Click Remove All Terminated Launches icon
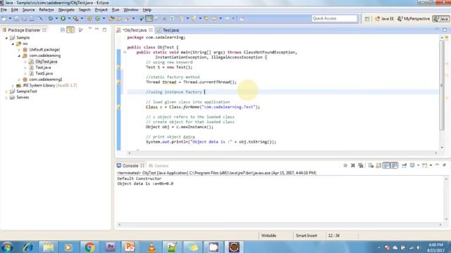Image resolution: width=451 pixels, height=253 pixels. click(361, 166)
